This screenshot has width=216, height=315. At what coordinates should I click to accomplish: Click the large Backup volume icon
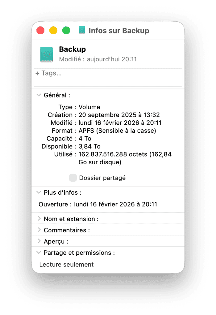47,54
